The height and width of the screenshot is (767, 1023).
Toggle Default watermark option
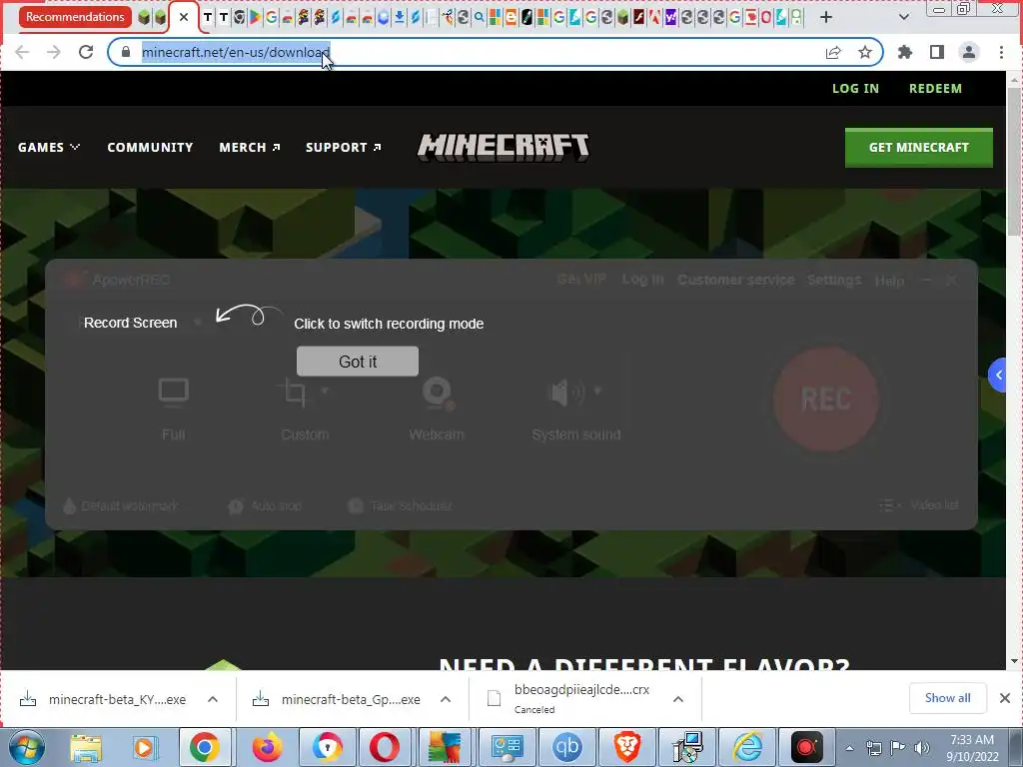click(120, 505)
